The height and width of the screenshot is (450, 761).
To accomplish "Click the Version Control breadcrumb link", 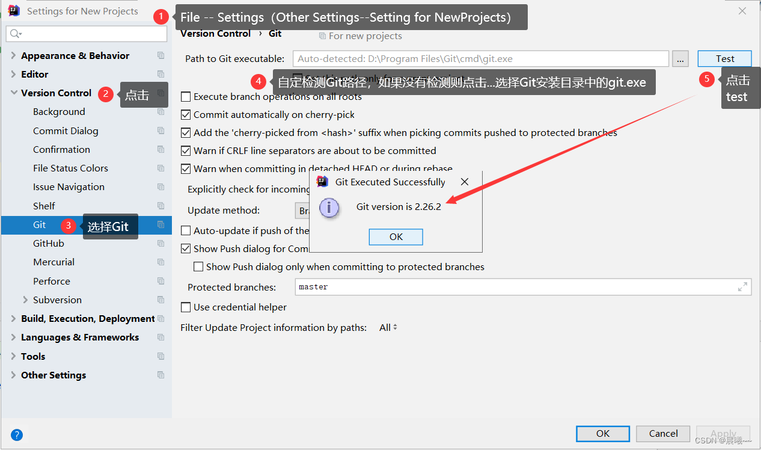I will pyautogui.click(x=216, y=34).
